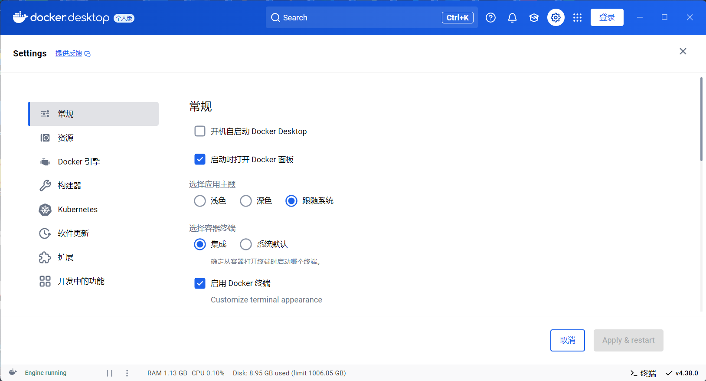Uncheck 启动时打开 Docker 面板
Image resolution: width=706 pixels, height=381 pixels.
[x=200, y=160]
